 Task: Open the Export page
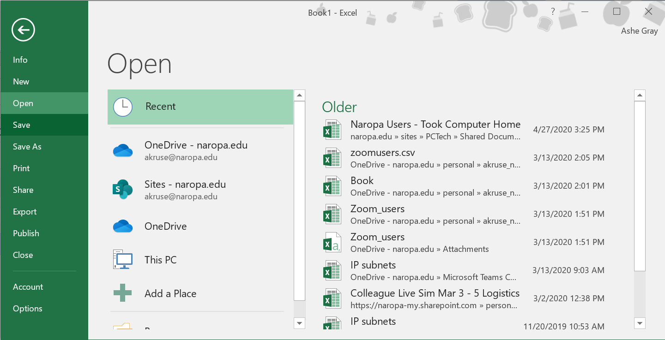(x=44, y=212)
